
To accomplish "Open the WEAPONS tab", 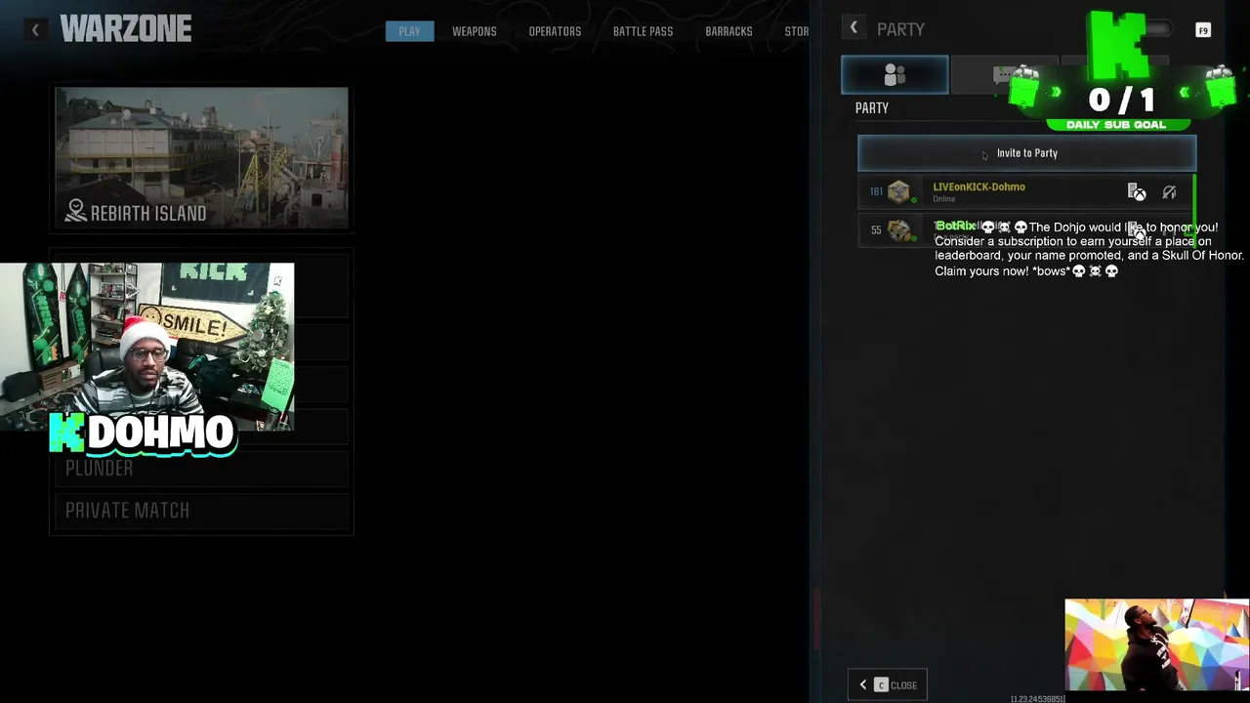I will pos(474,31).
